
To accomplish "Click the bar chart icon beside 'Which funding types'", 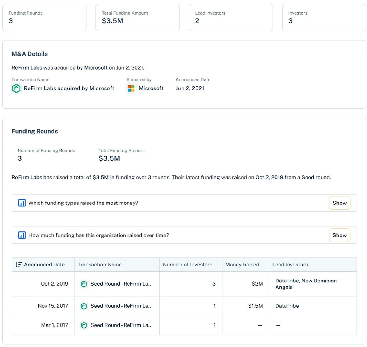I will [x=22, y=203].
